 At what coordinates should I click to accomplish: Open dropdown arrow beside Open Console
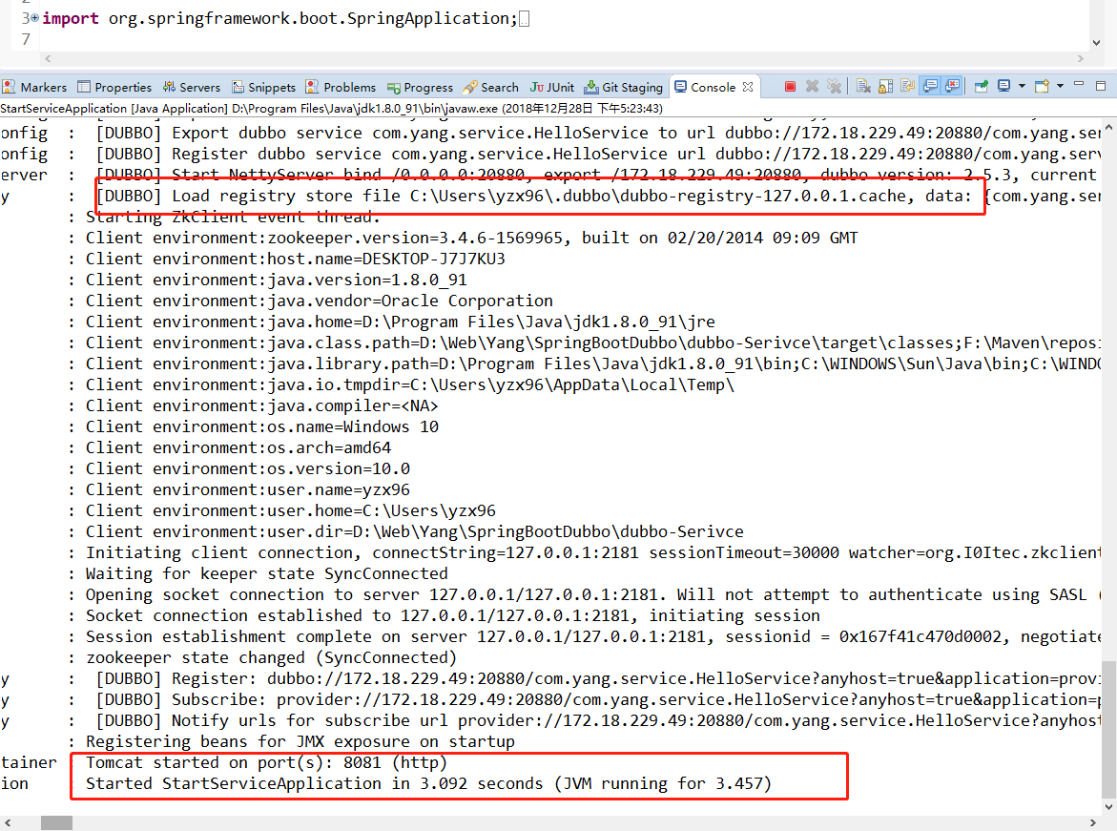1060,87
